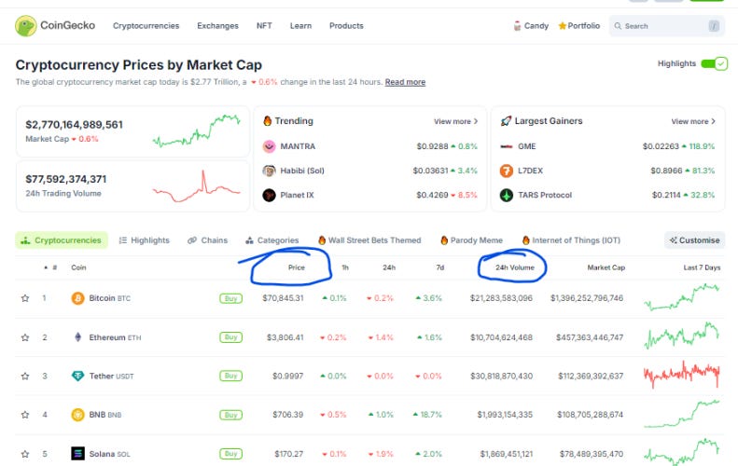Open the Parody Meme category

pos(471,240)
